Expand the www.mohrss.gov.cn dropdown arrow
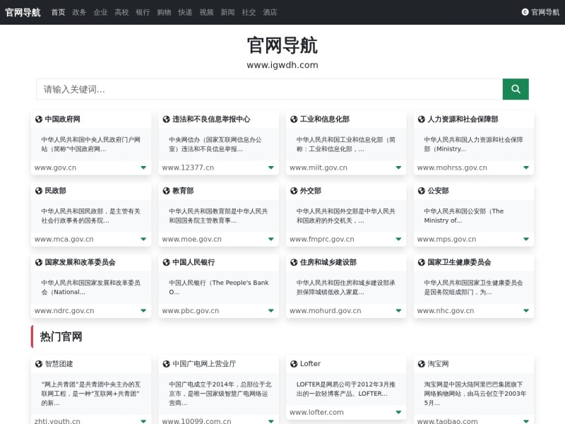565x424 pixels. (526, 167)
